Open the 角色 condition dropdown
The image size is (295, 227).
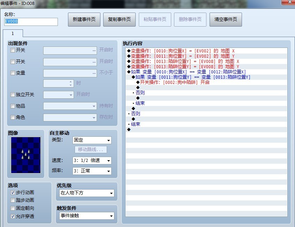pyautogui.click(x=70, y=118)
